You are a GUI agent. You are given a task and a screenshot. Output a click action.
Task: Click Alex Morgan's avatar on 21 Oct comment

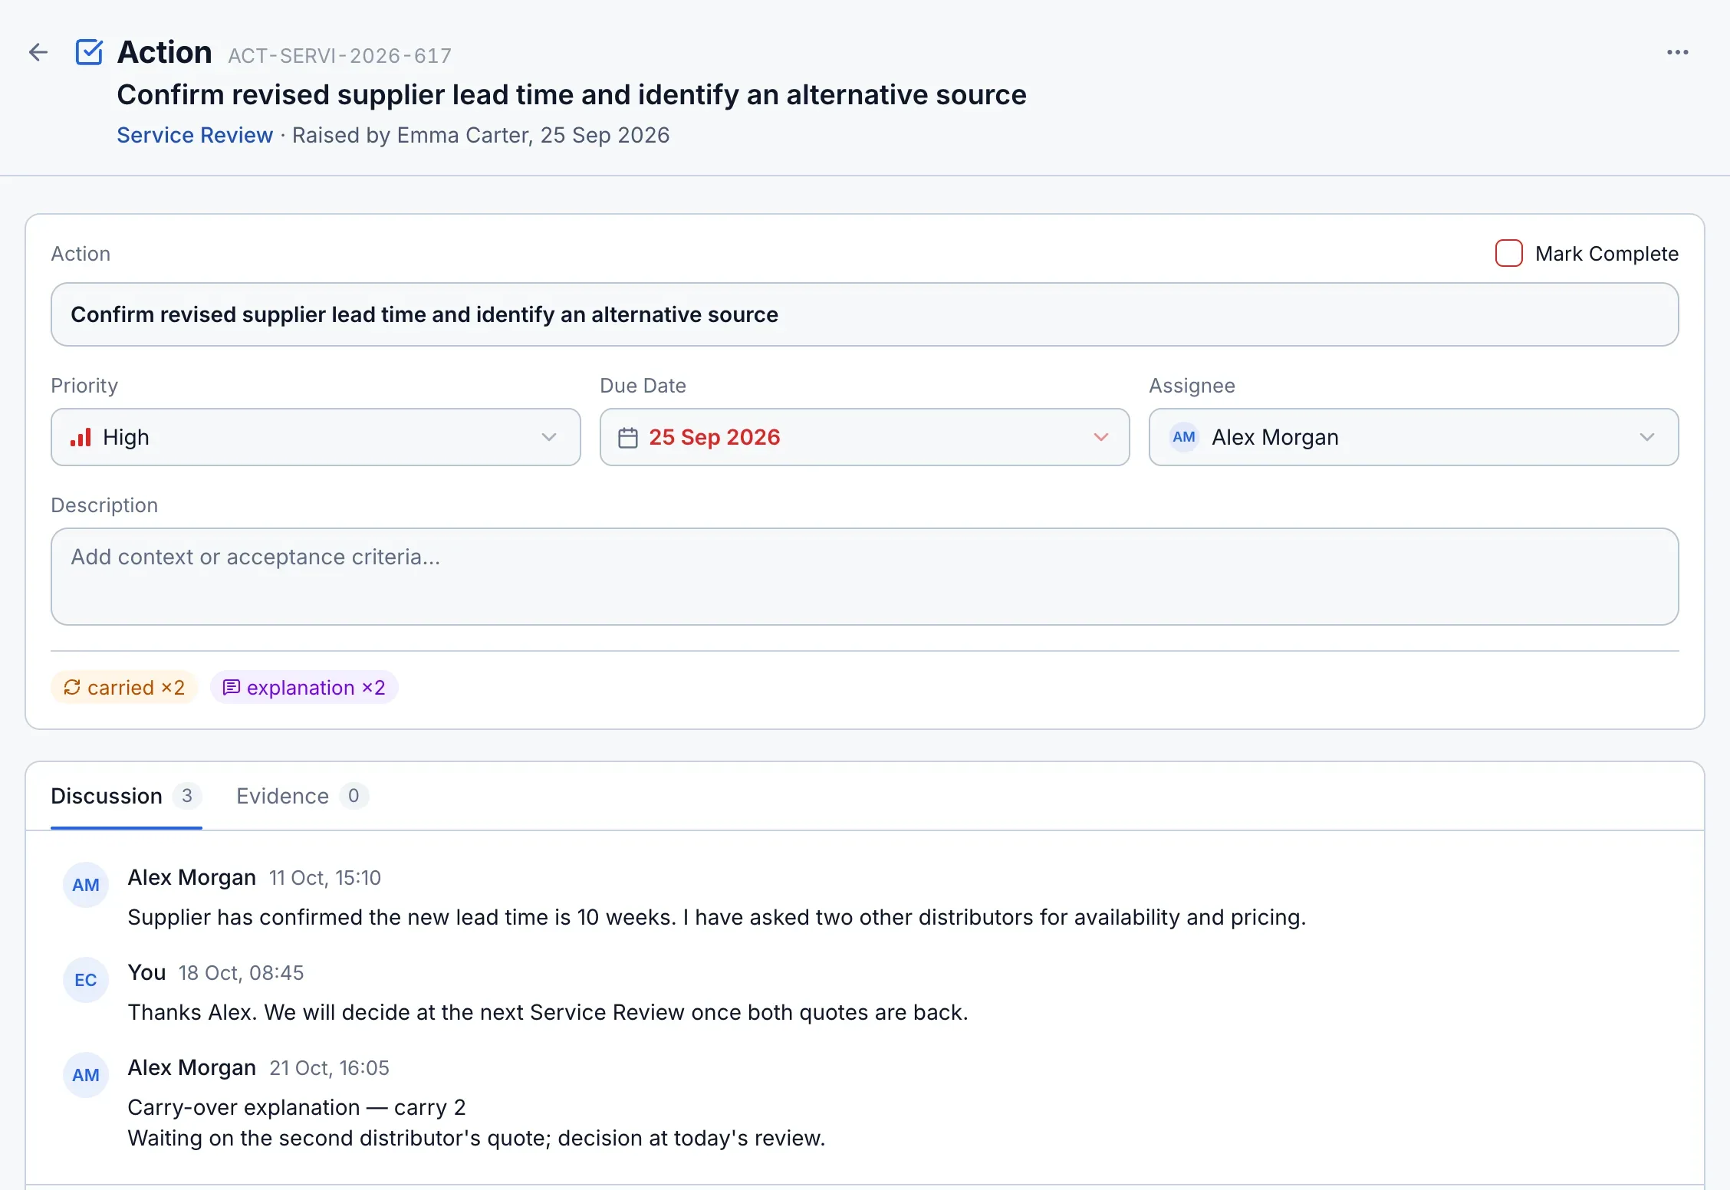pos(86,1075)
